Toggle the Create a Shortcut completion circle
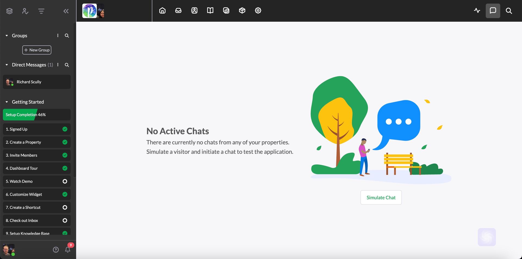This screenshot has width=522, height=259. pyautogui.click(x=65, y=207)
